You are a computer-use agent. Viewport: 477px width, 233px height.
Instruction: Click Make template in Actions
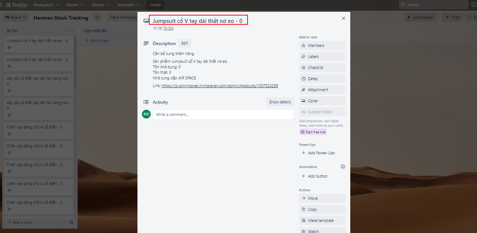point(322,220)
